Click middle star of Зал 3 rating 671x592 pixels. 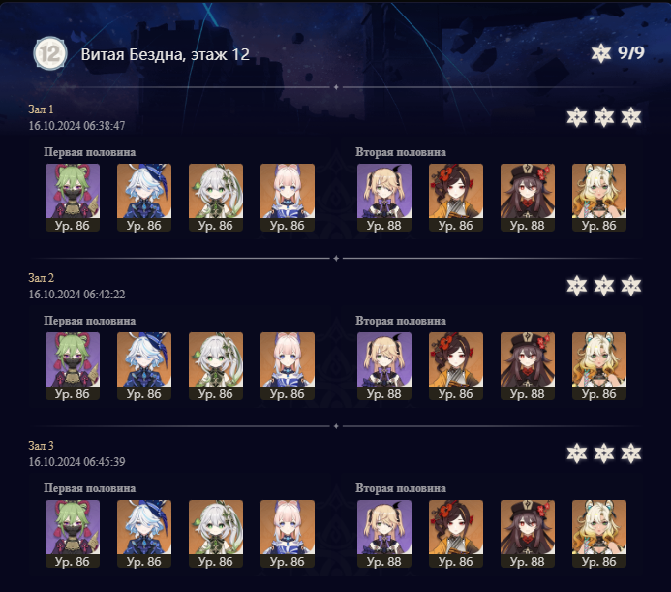(604, 453)
